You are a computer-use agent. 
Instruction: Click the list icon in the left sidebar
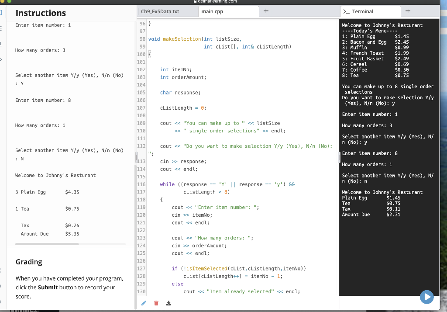[1, 29]
